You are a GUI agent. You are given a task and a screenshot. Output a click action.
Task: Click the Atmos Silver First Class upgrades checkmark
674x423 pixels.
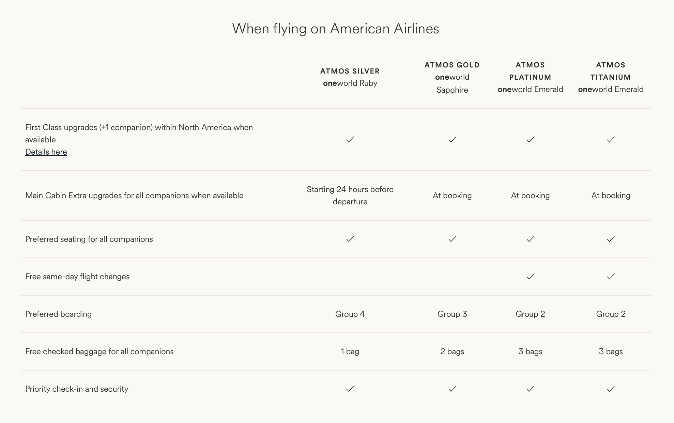[x=350, y=140]
